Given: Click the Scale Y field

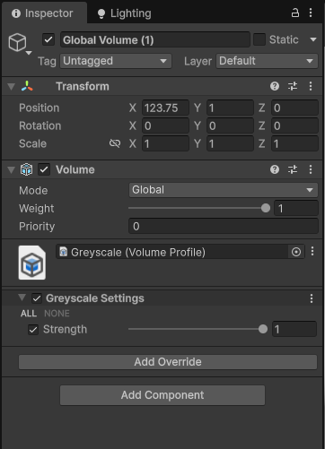Looking at the screenshot, I should click(x=230, y=143).
